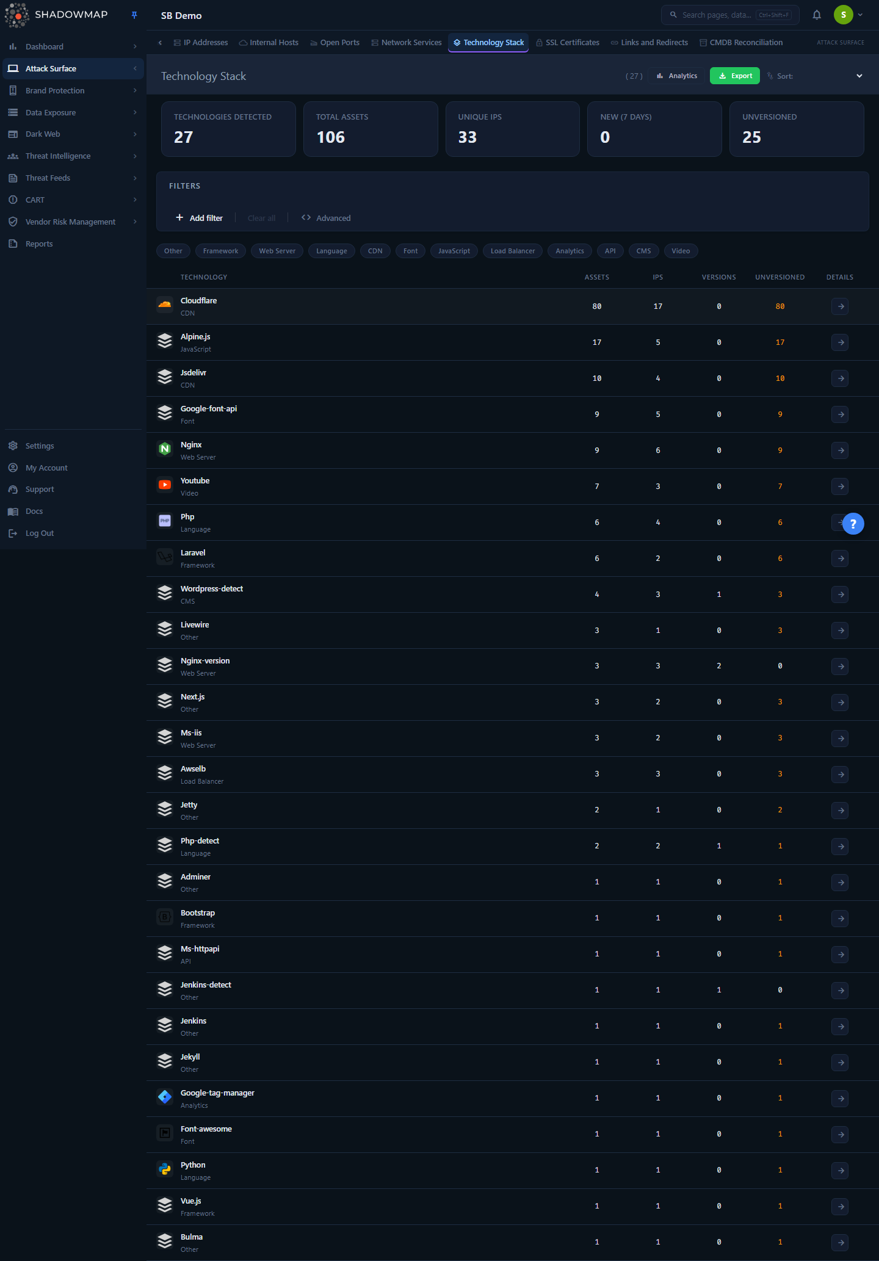
Task: Open details arrow for Jsdelivr row
Action: pyautogui.click(x=840, y=378)
